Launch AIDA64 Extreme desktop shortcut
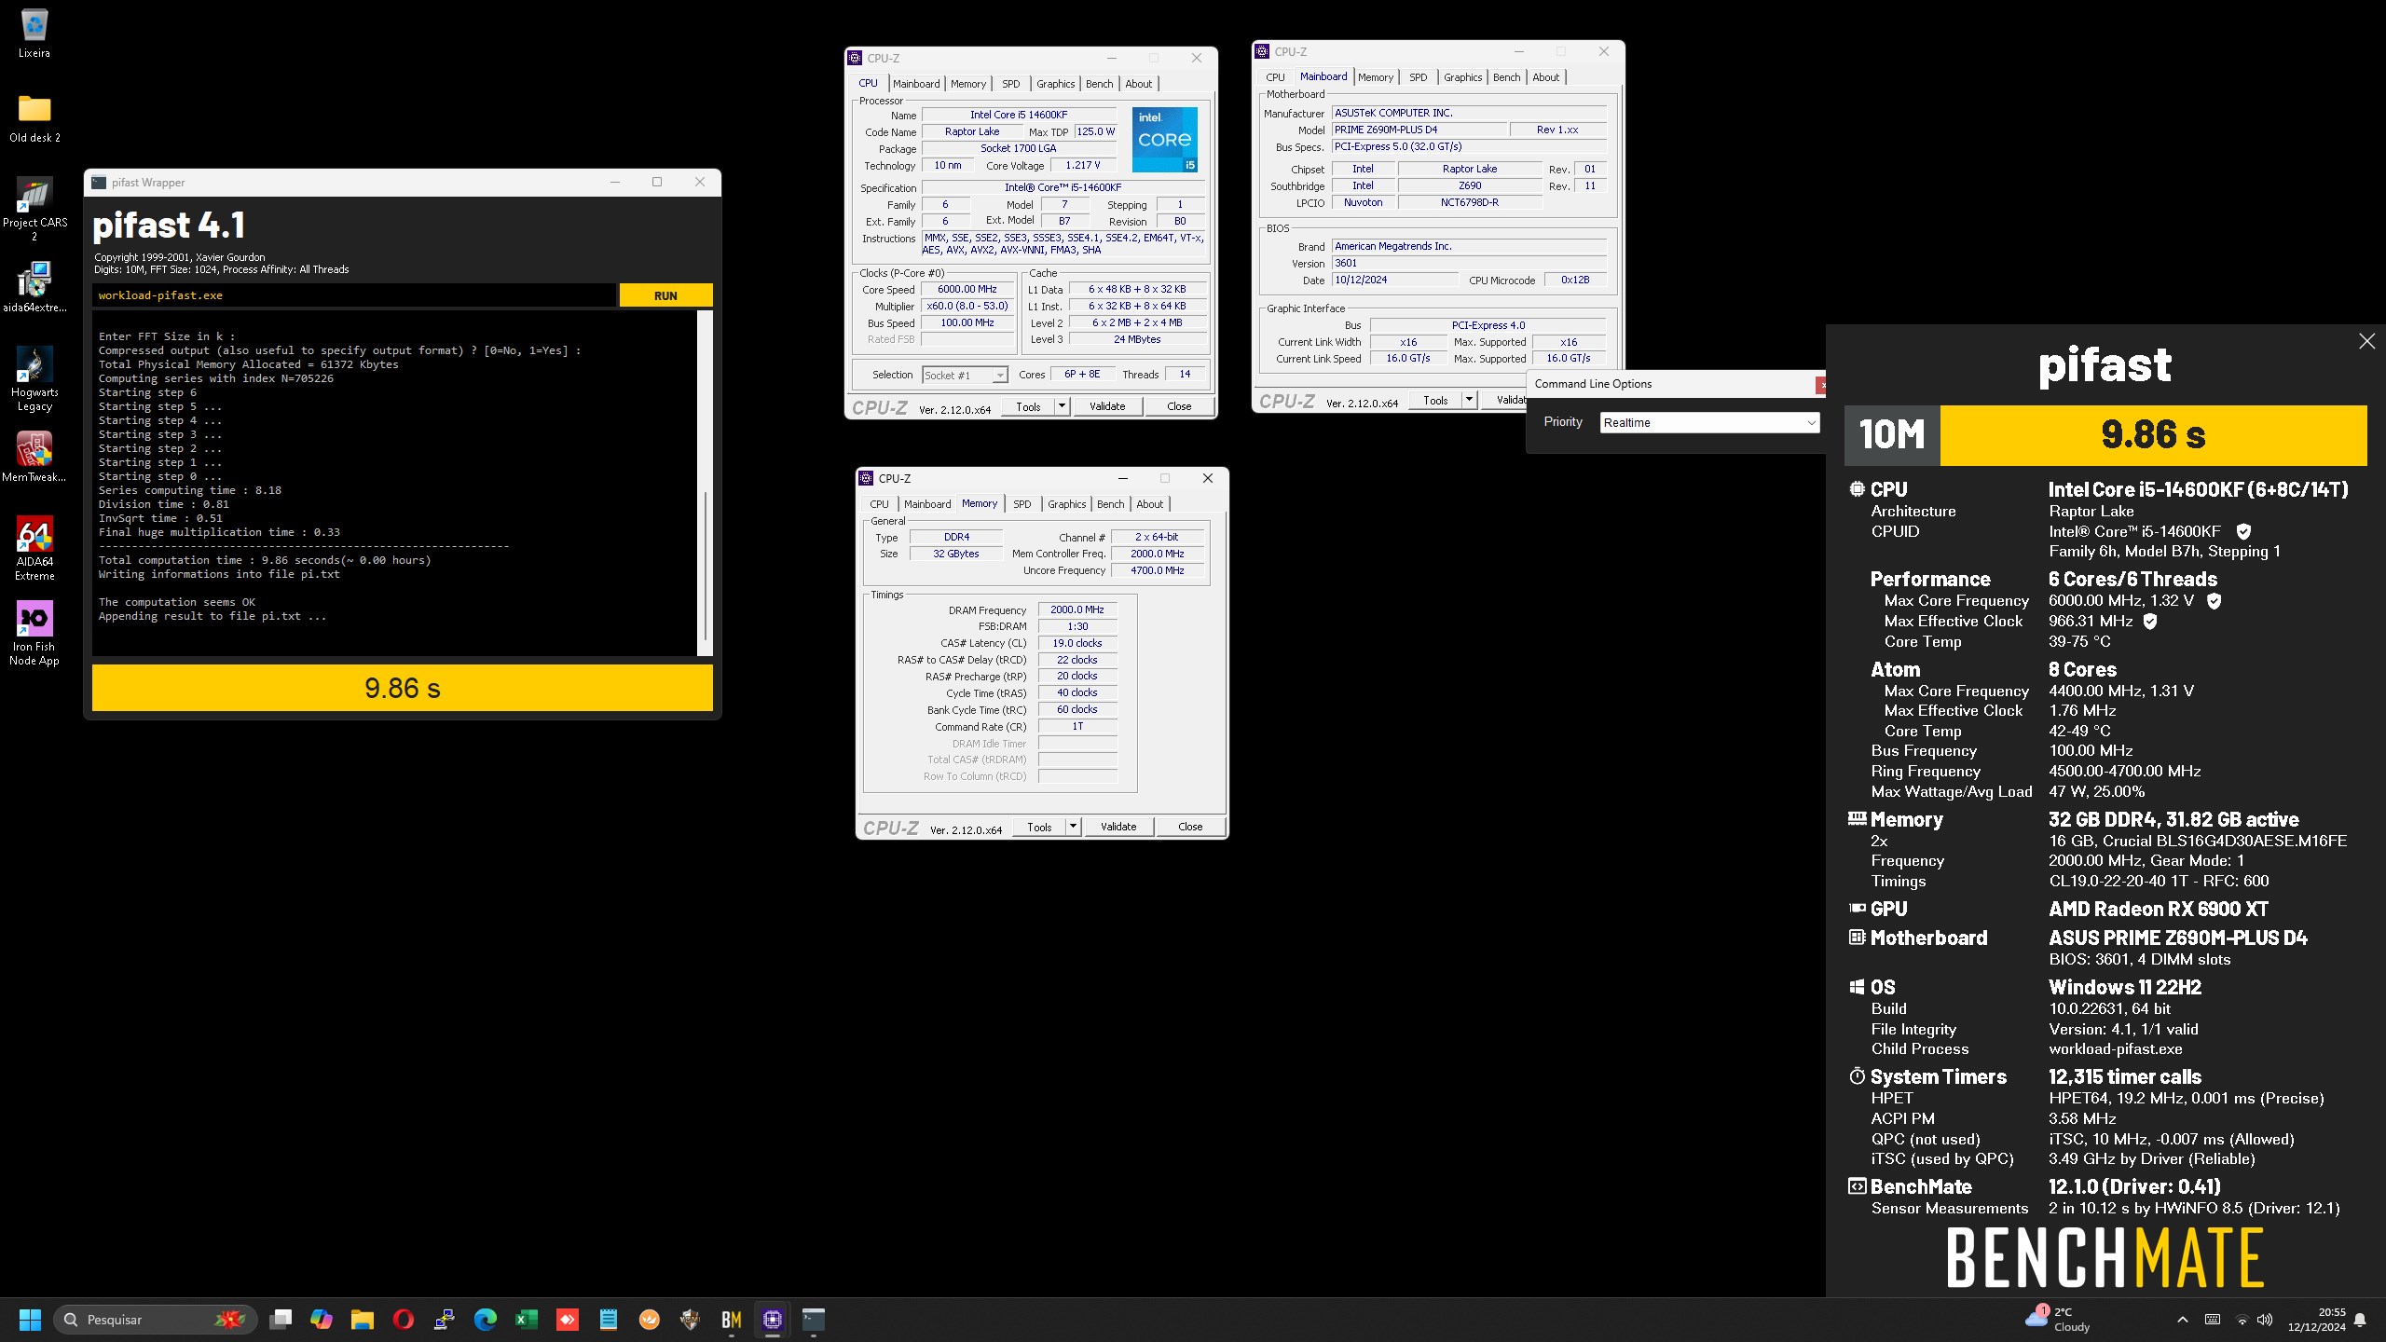This screenshot has height=1342, width=2386. (x=34, y=548)
